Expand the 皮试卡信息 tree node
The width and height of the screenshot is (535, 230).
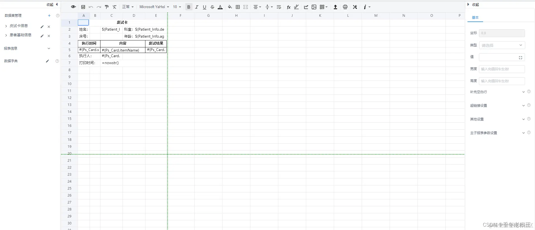[6, 26]
